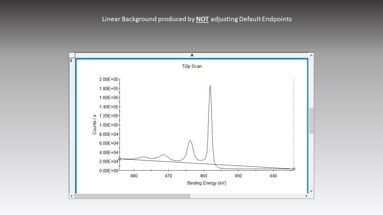Click the Ti2p Scan title text
This screenshot has height=215, width=383.
pos(192,66)
